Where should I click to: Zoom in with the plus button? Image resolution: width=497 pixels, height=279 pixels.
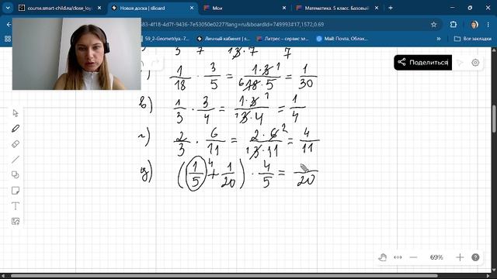coord(460,257)
